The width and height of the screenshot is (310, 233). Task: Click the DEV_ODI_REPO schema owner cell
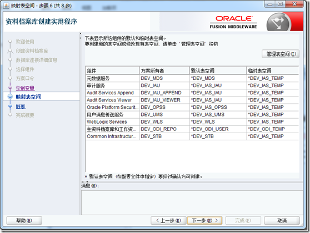pyautogui.click(x=164, y=129)
